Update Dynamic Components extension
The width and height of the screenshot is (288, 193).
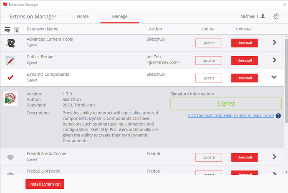click(209, 78)
